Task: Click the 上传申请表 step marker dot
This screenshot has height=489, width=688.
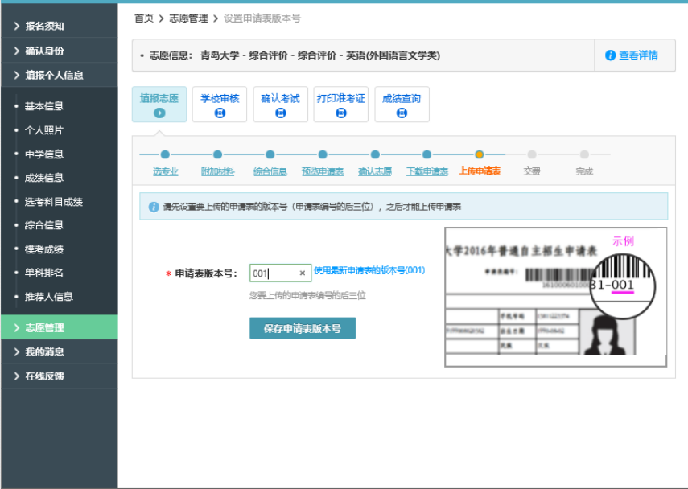Action: click(x=480, y=154)
